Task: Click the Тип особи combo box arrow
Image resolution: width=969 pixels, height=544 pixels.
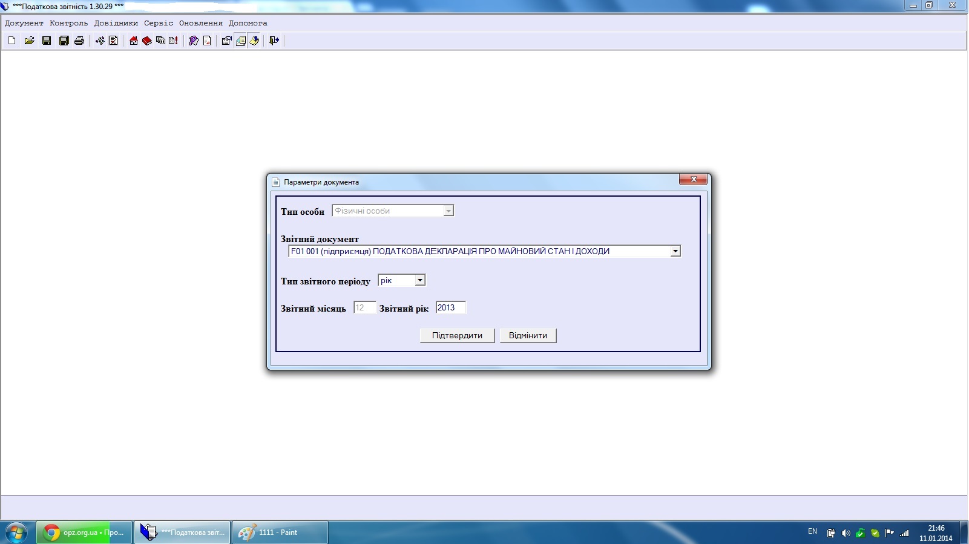Action: coord(448,211)
